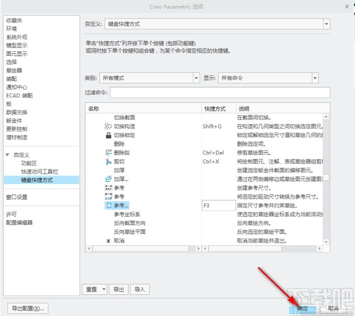
Task: Open 窗口设置 options
Action: 17,197
